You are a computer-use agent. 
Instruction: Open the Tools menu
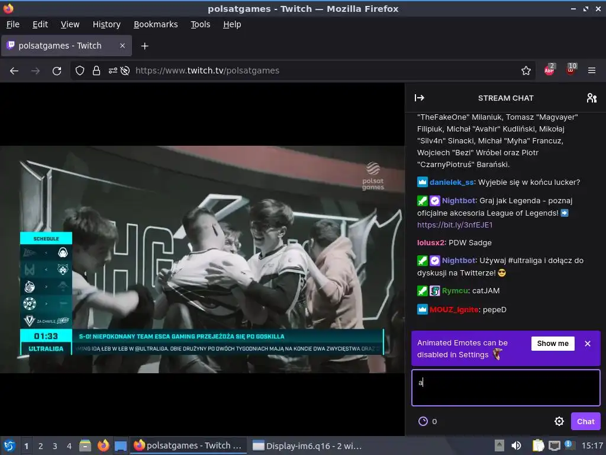[200, 24]
